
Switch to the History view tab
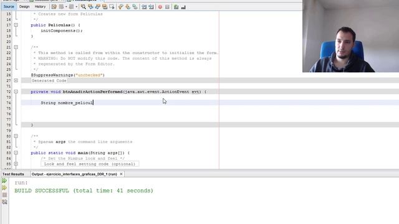click(x=40, y=7)
